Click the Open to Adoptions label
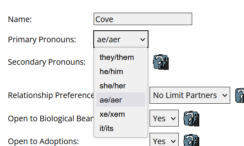Screen dimensions: 244x146 click(43, 141)
